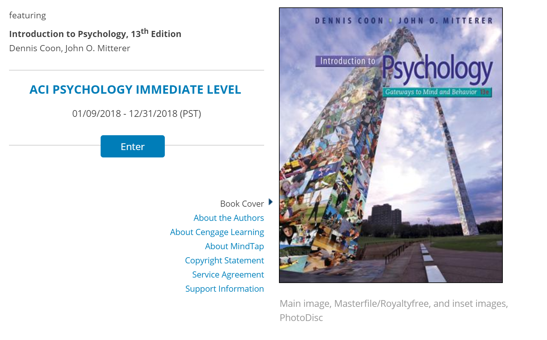This screenshot has width=547, height=340.
Task: Click the blue Enter button
Action: click(133, 146)
